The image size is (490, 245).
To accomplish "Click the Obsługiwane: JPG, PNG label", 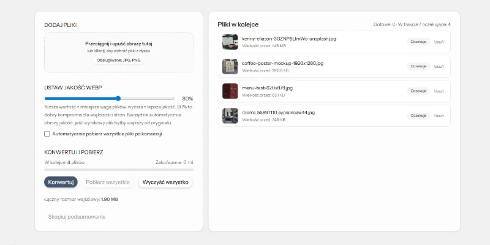I will point(119,60).
